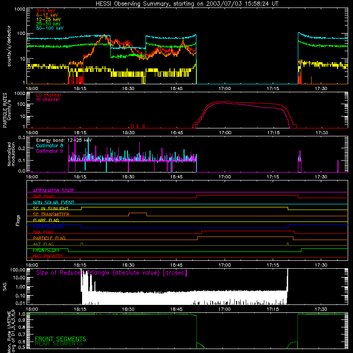This screenshot has width=353, height=353.
Task: Click the FRONTS OFF flag label
Action: pos(46,250)
